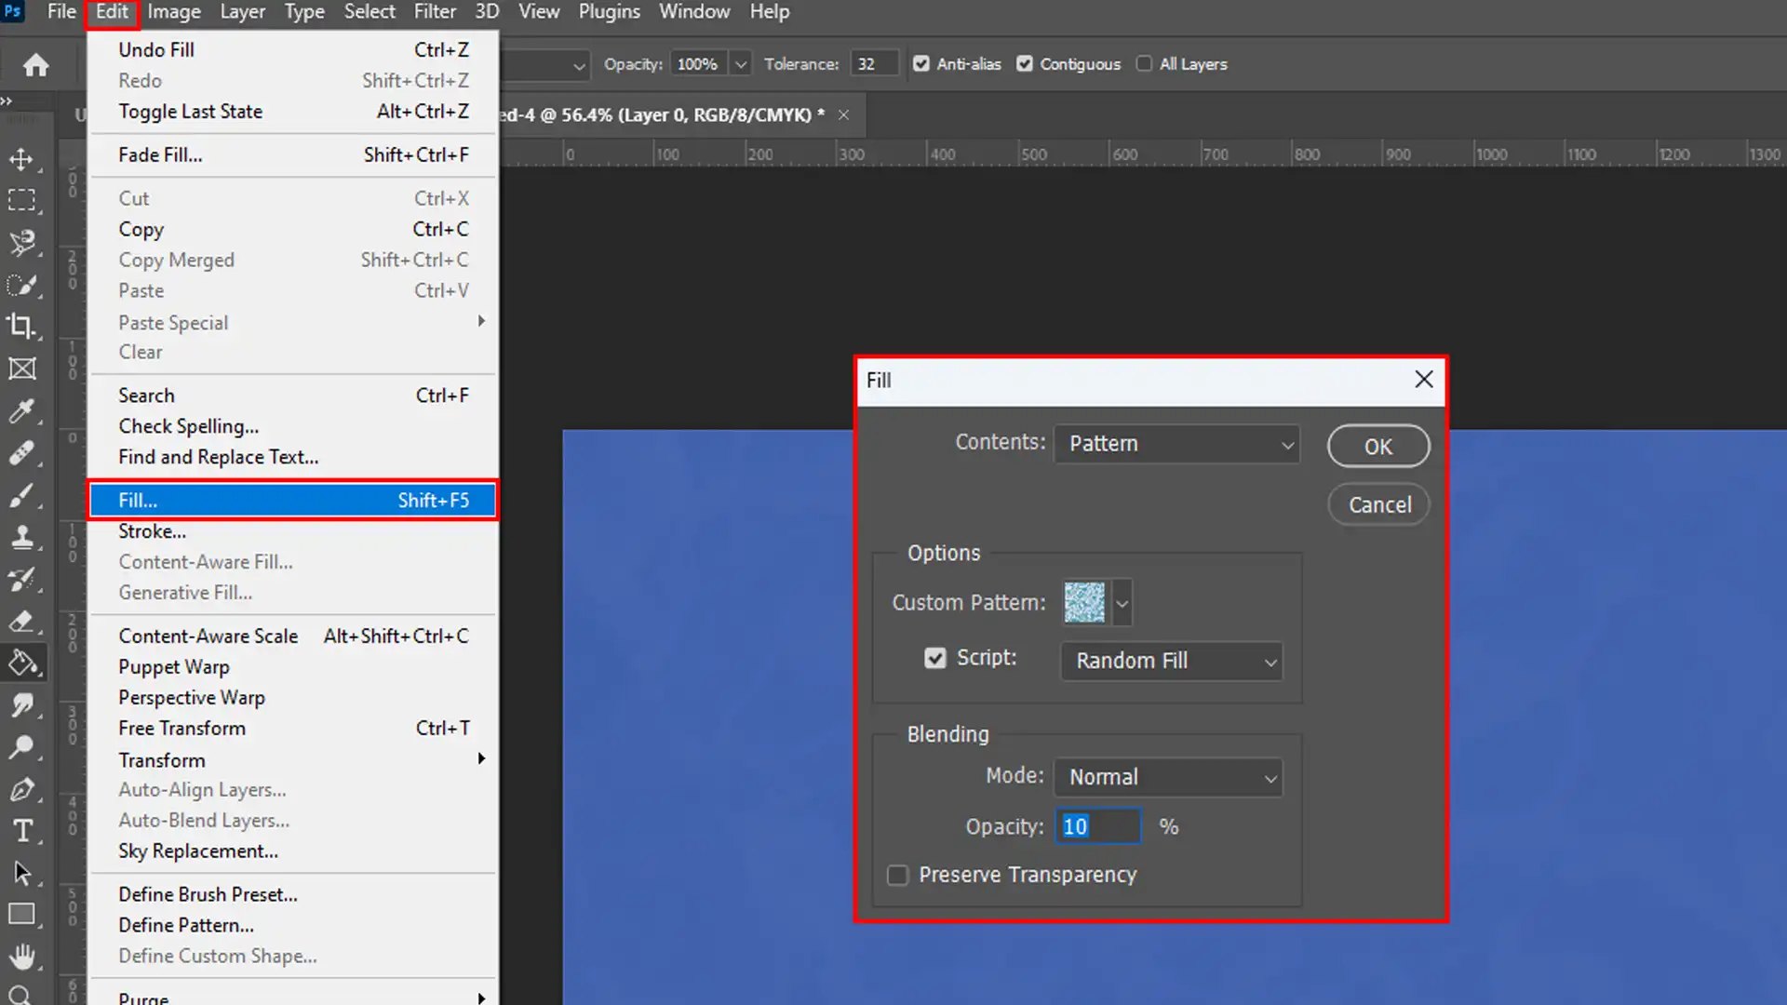This screenshot has width=1787, height=1005.
Task: Select the Move tool
Action: (x=22, y=159)
